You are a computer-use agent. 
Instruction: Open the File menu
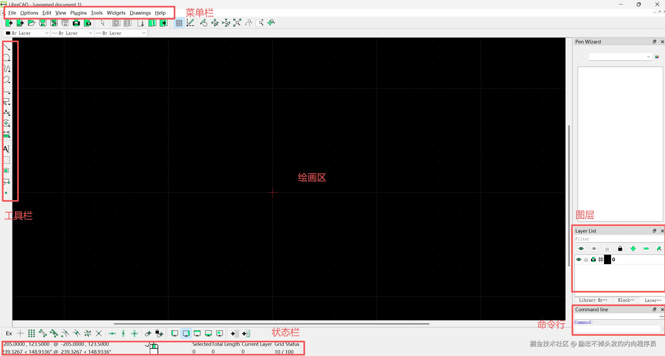12,13
